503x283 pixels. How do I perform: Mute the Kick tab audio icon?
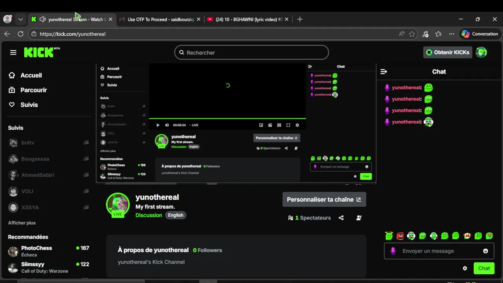(x=42, y=19)
